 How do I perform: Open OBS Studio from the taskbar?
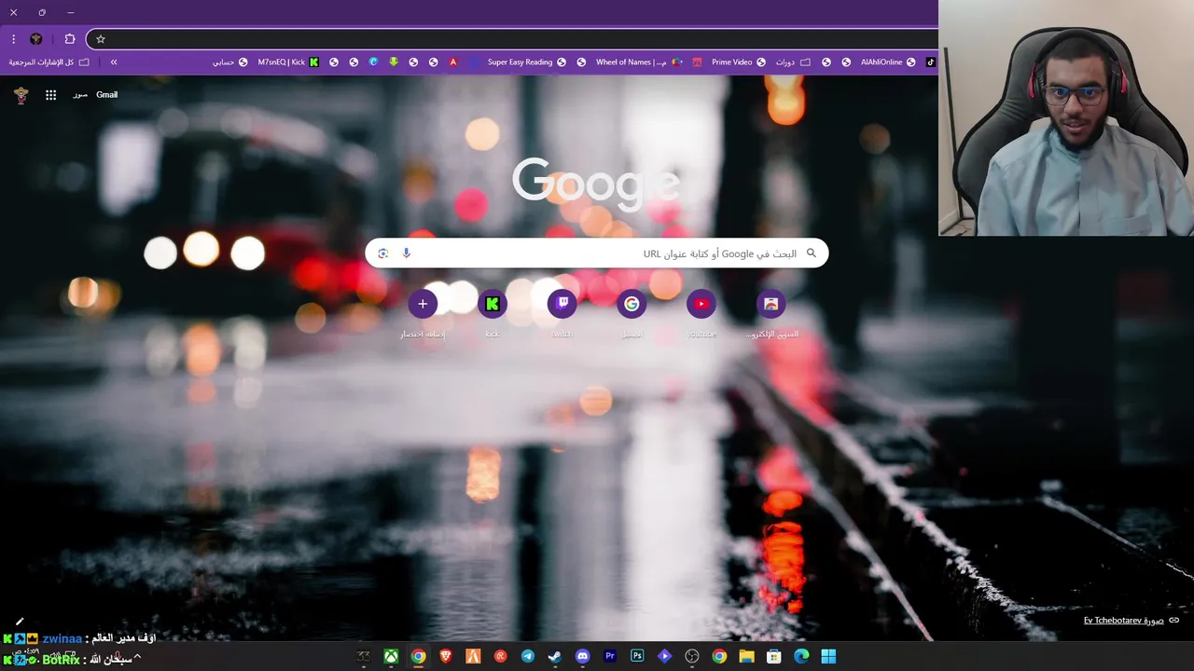tap(692, 656)
